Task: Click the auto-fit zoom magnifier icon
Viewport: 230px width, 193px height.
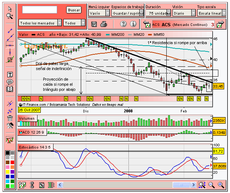Action: (202, 185)
